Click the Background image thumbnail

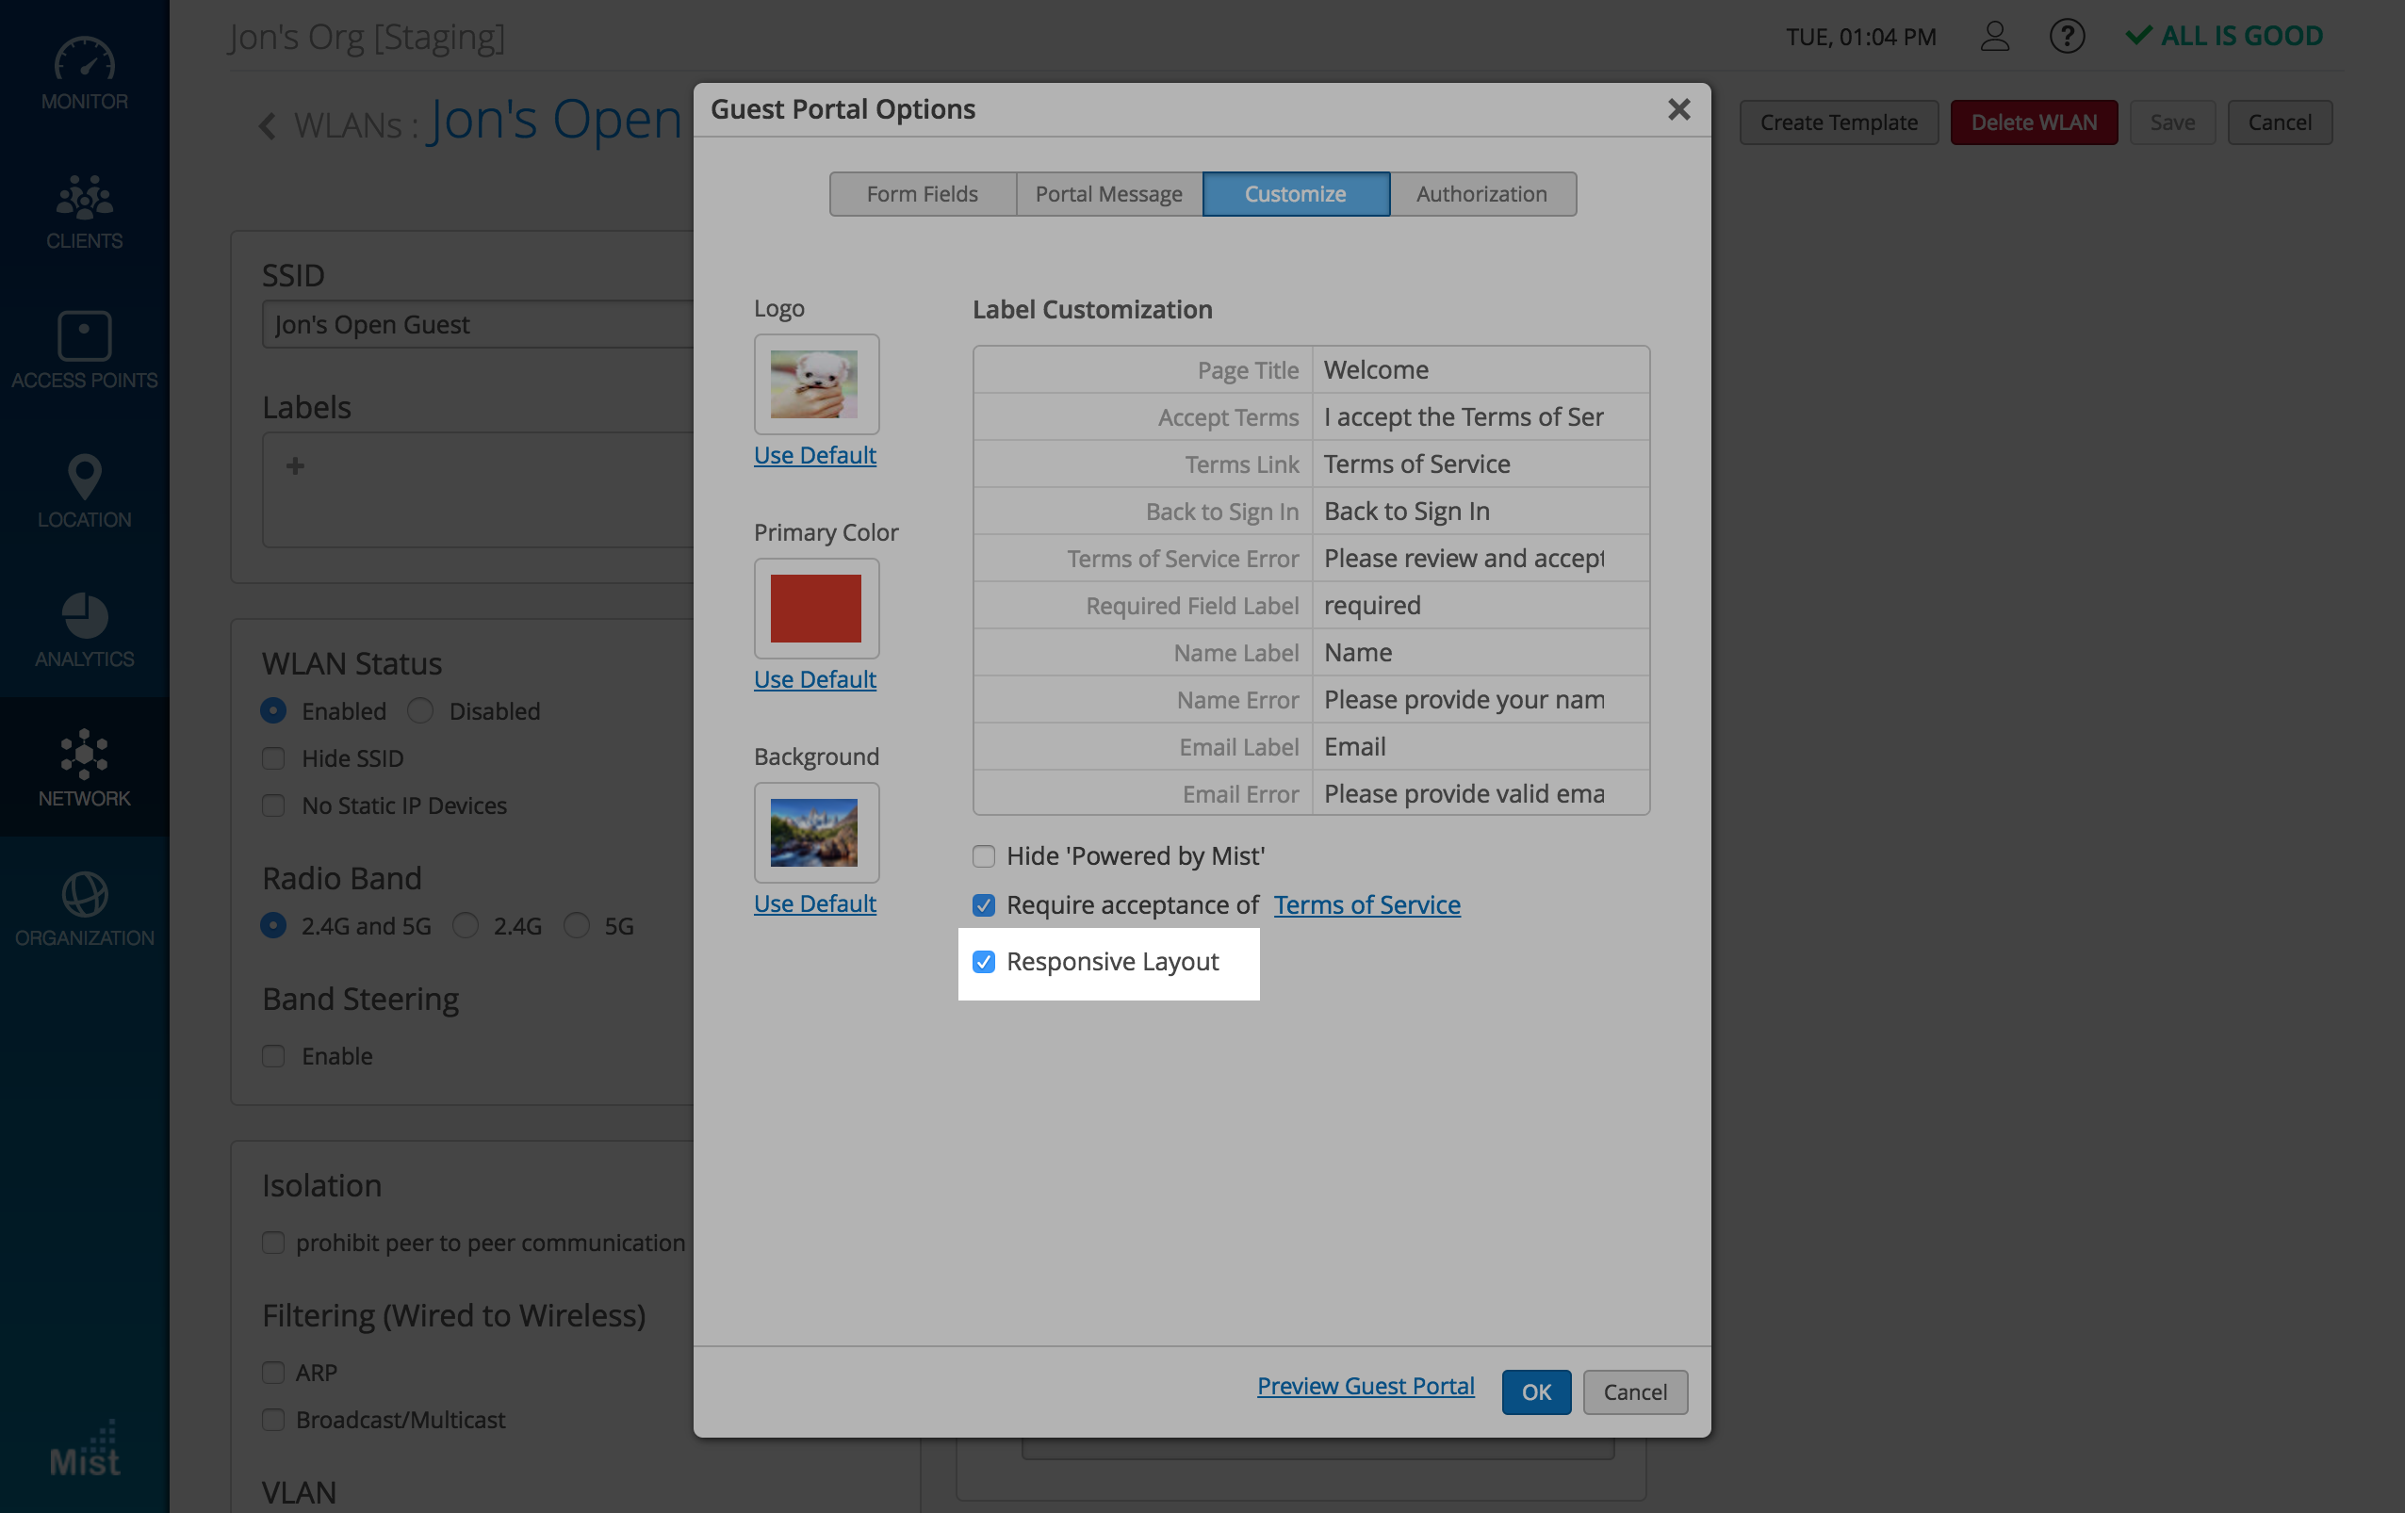pos(815,832)
